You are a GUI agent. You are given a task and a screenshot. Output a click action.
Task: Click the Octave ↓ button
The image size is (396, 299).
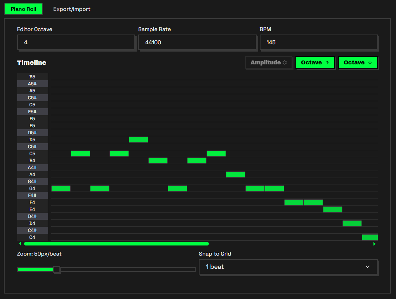tap(358, 62)
